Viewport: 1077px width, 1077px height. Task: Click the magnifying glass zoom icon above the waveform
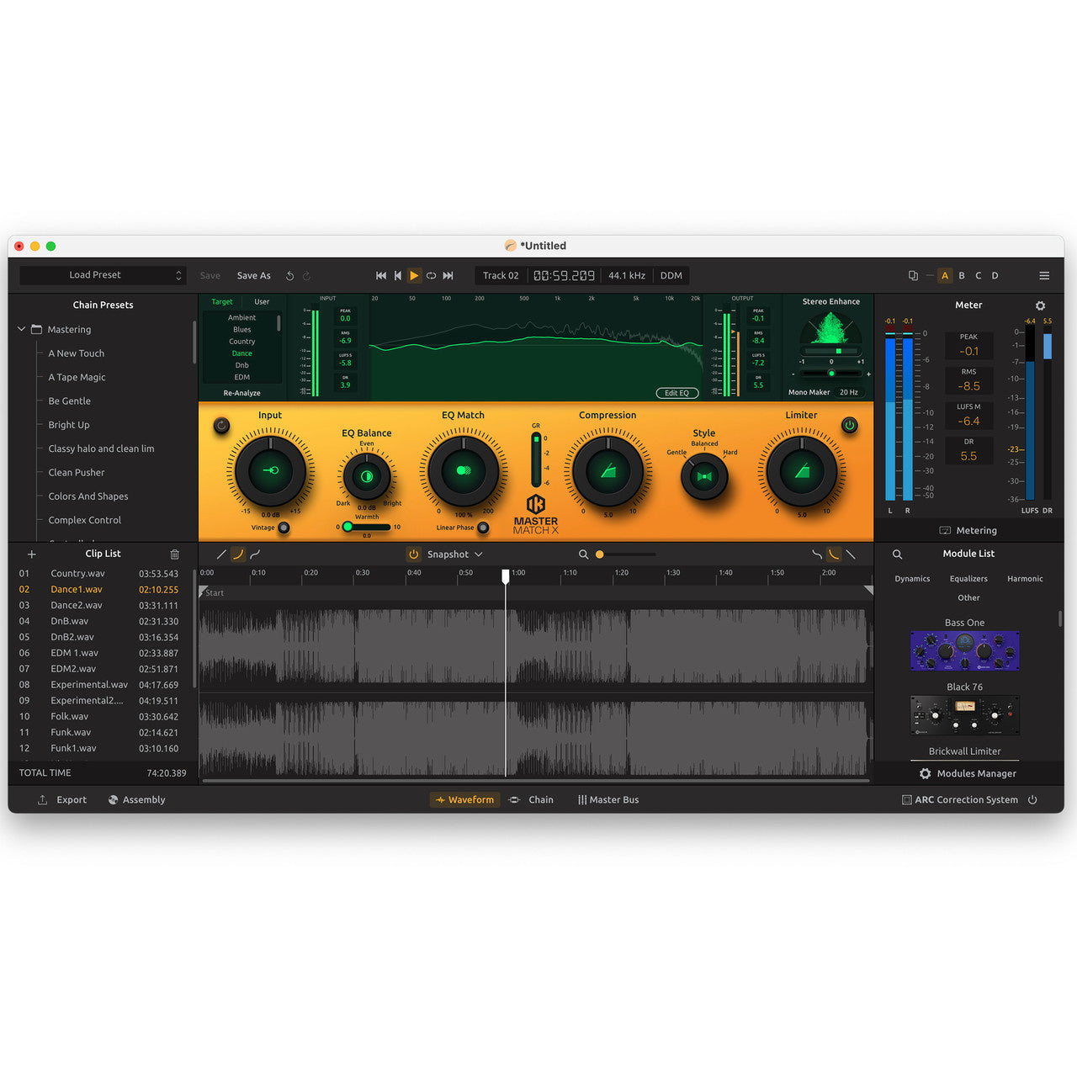pos(584,554)
